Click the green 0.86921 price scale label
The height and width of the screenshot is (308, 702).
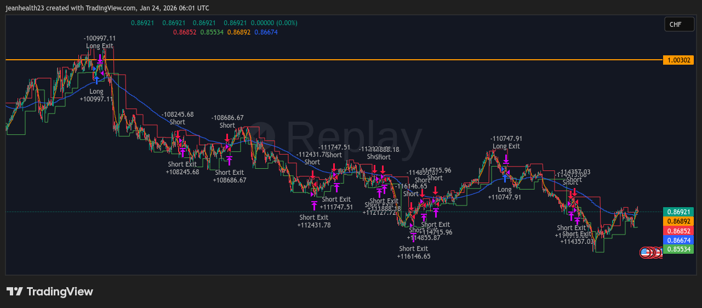click(x=678, y=212)
